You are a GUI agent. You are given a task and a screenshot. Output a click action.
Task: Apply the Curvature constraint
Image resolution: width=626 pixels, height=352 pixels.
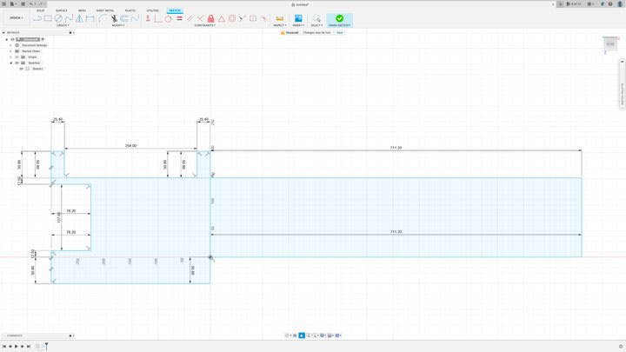tap(263, 18)
